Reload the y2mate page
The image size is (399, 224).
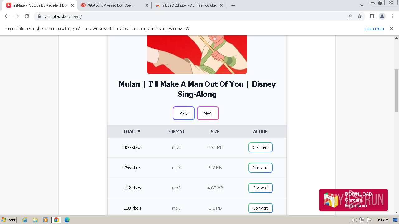pyautogui.click(x=27, y=16)
